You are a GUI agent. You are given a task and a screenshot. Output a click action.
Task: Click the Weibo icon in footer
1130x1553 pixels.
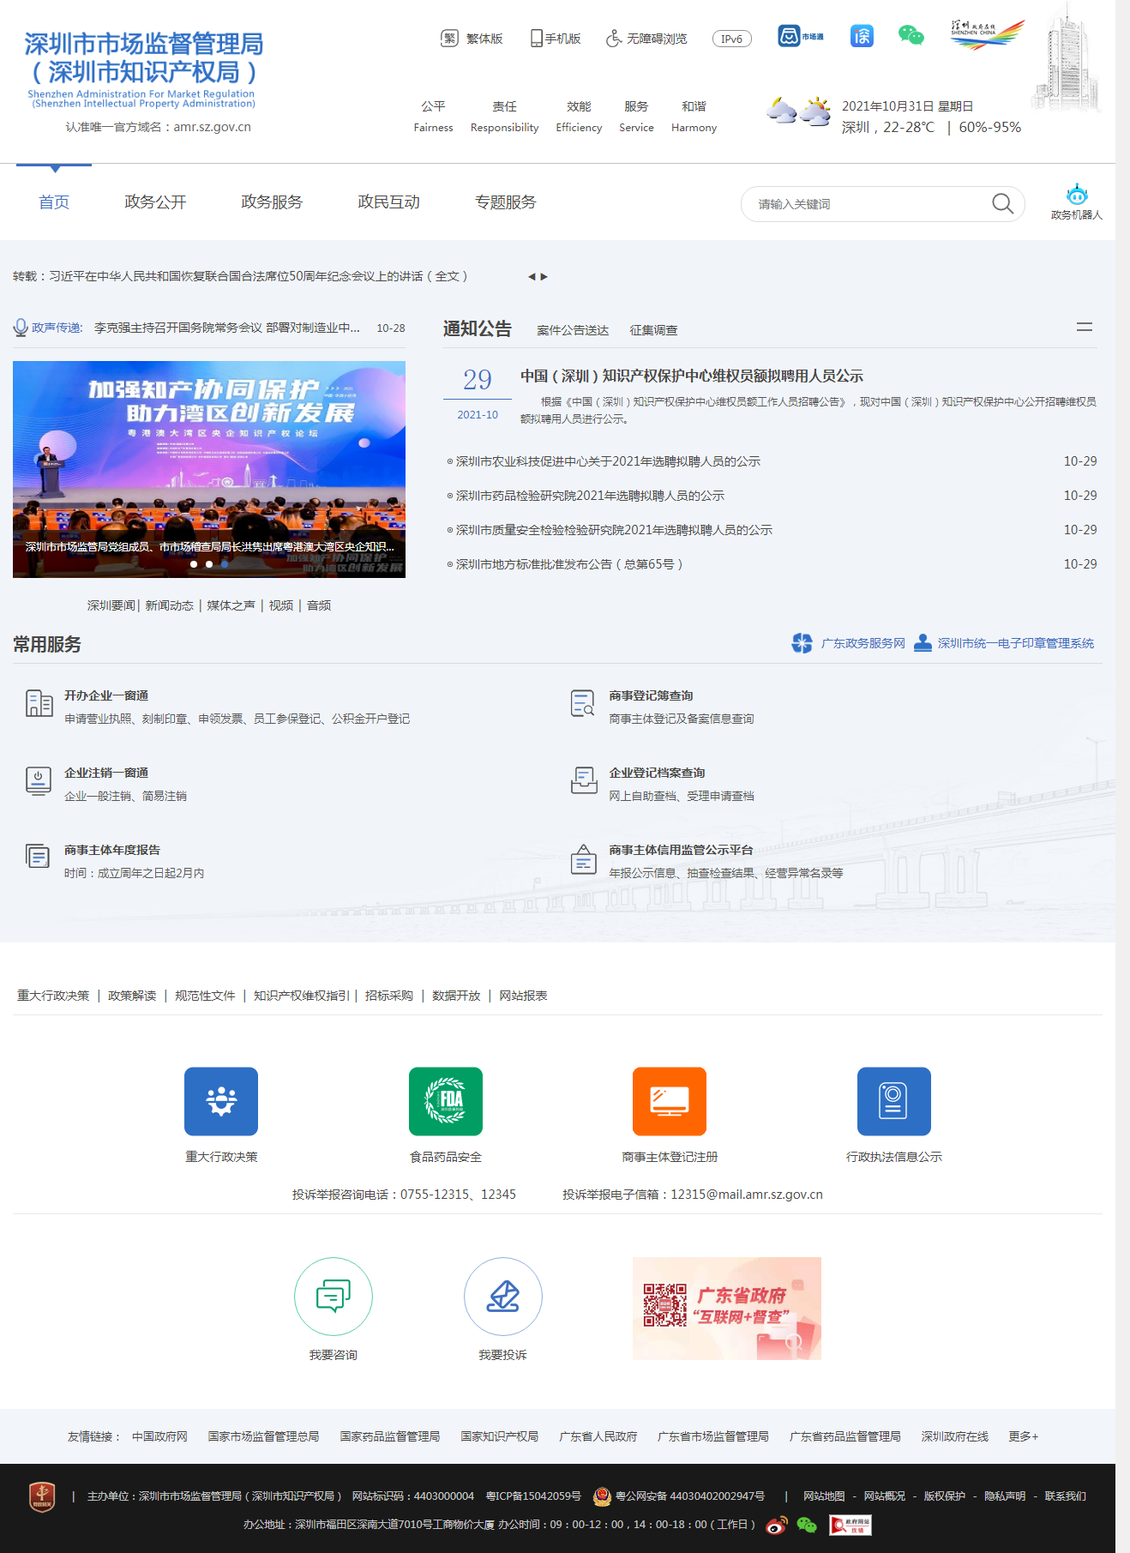[777, 1526]
